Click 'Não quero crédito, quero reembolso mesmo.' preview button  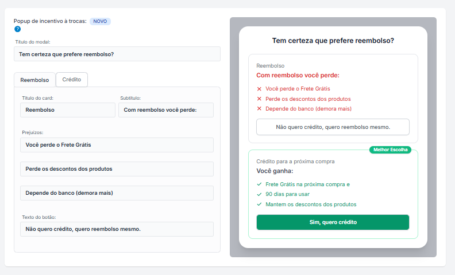333,127
